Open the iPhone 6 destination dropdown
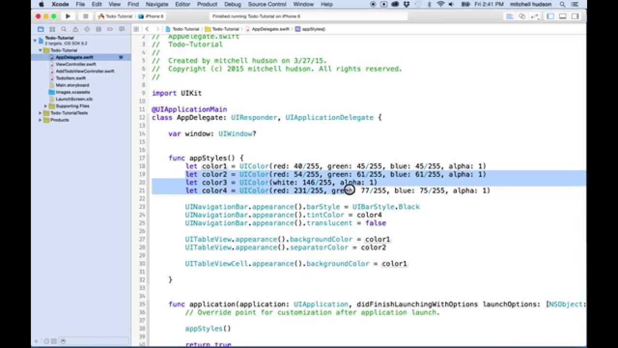 point(152,16)
